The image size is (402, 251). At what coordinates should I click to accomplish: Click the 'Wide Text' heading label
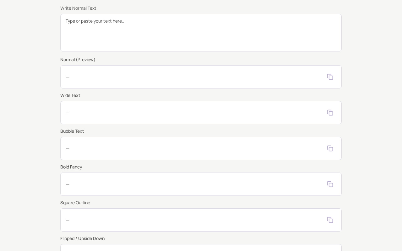pos(70,95)
